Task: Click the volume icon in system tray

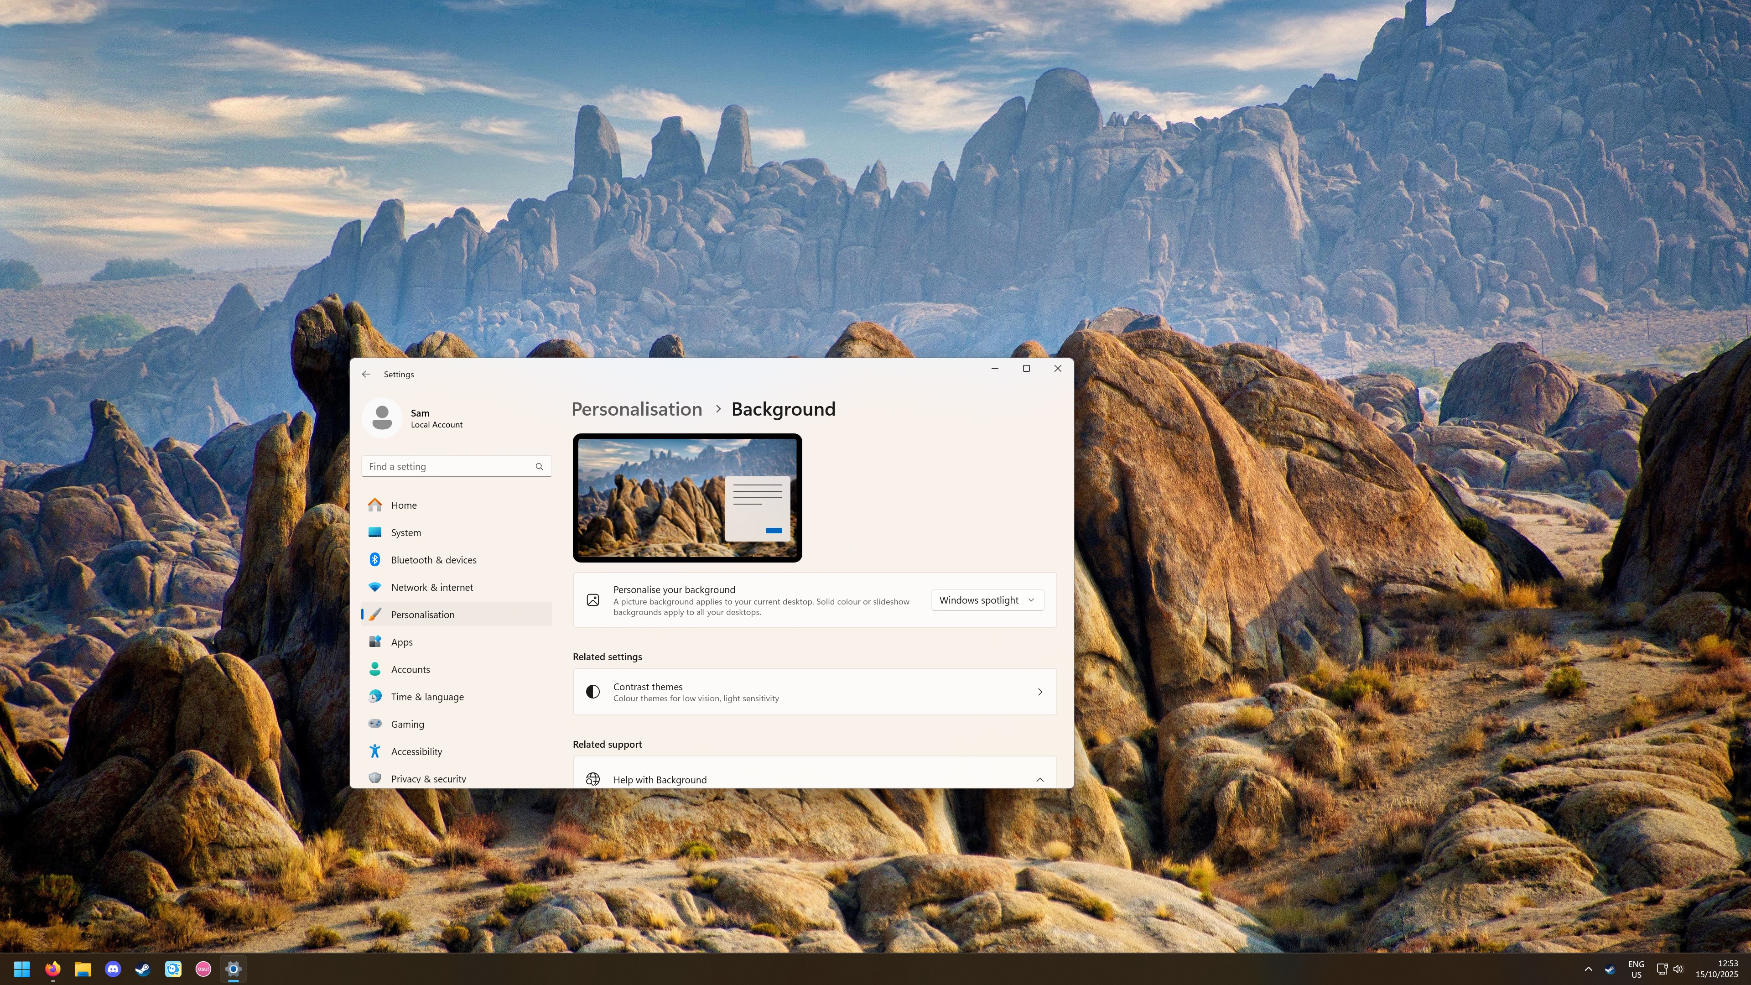Action: pyautogui.click(x=1678, y=969)
